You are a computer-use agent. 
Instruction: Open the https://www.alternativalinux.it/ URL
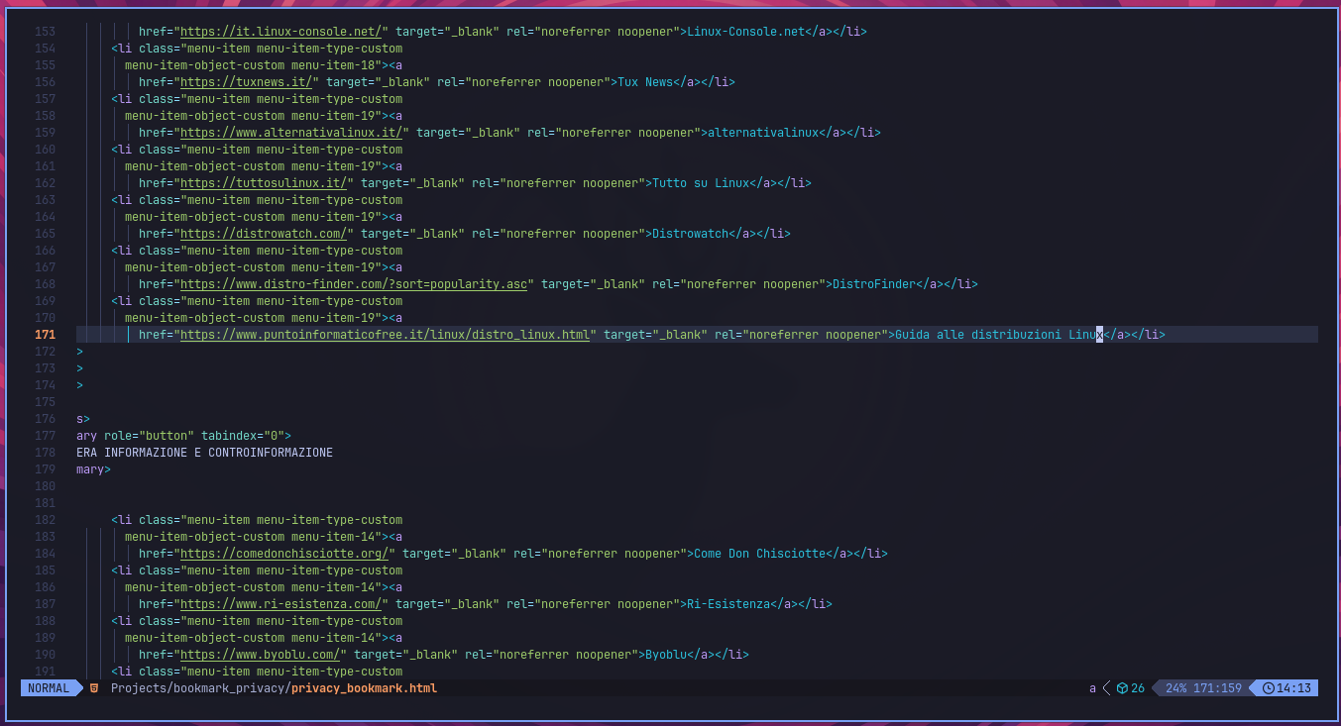pos(291,133)
